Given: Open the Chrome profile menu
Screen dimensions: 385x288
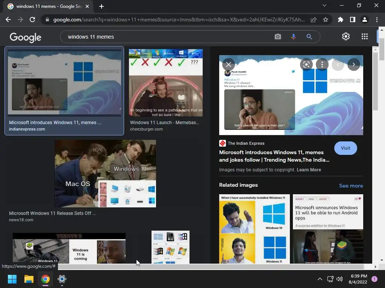Looking at the screenshot, I should [x=365, y=19].
